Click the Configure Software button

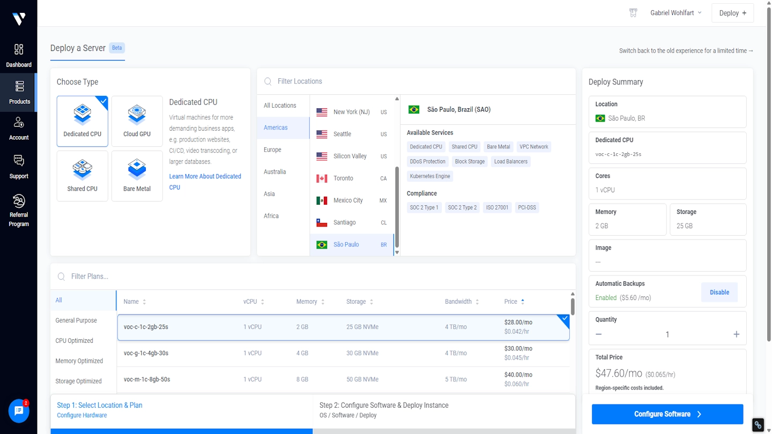667,414
